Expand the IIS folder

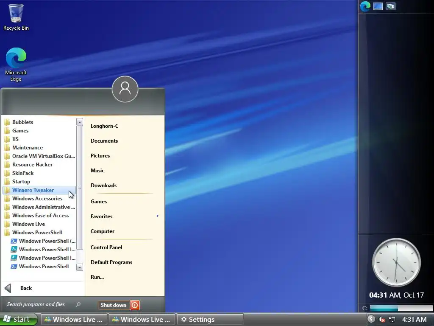tap(39, 139)
